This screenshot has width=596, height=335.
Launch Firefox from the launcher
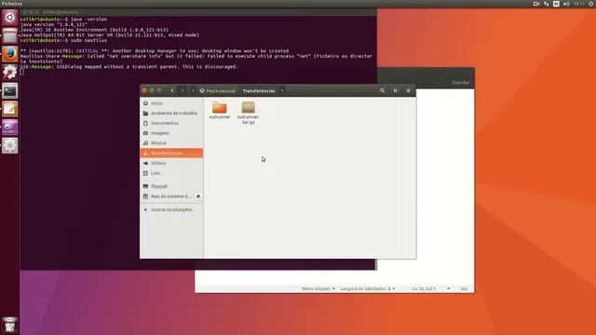tap(10, 54)
